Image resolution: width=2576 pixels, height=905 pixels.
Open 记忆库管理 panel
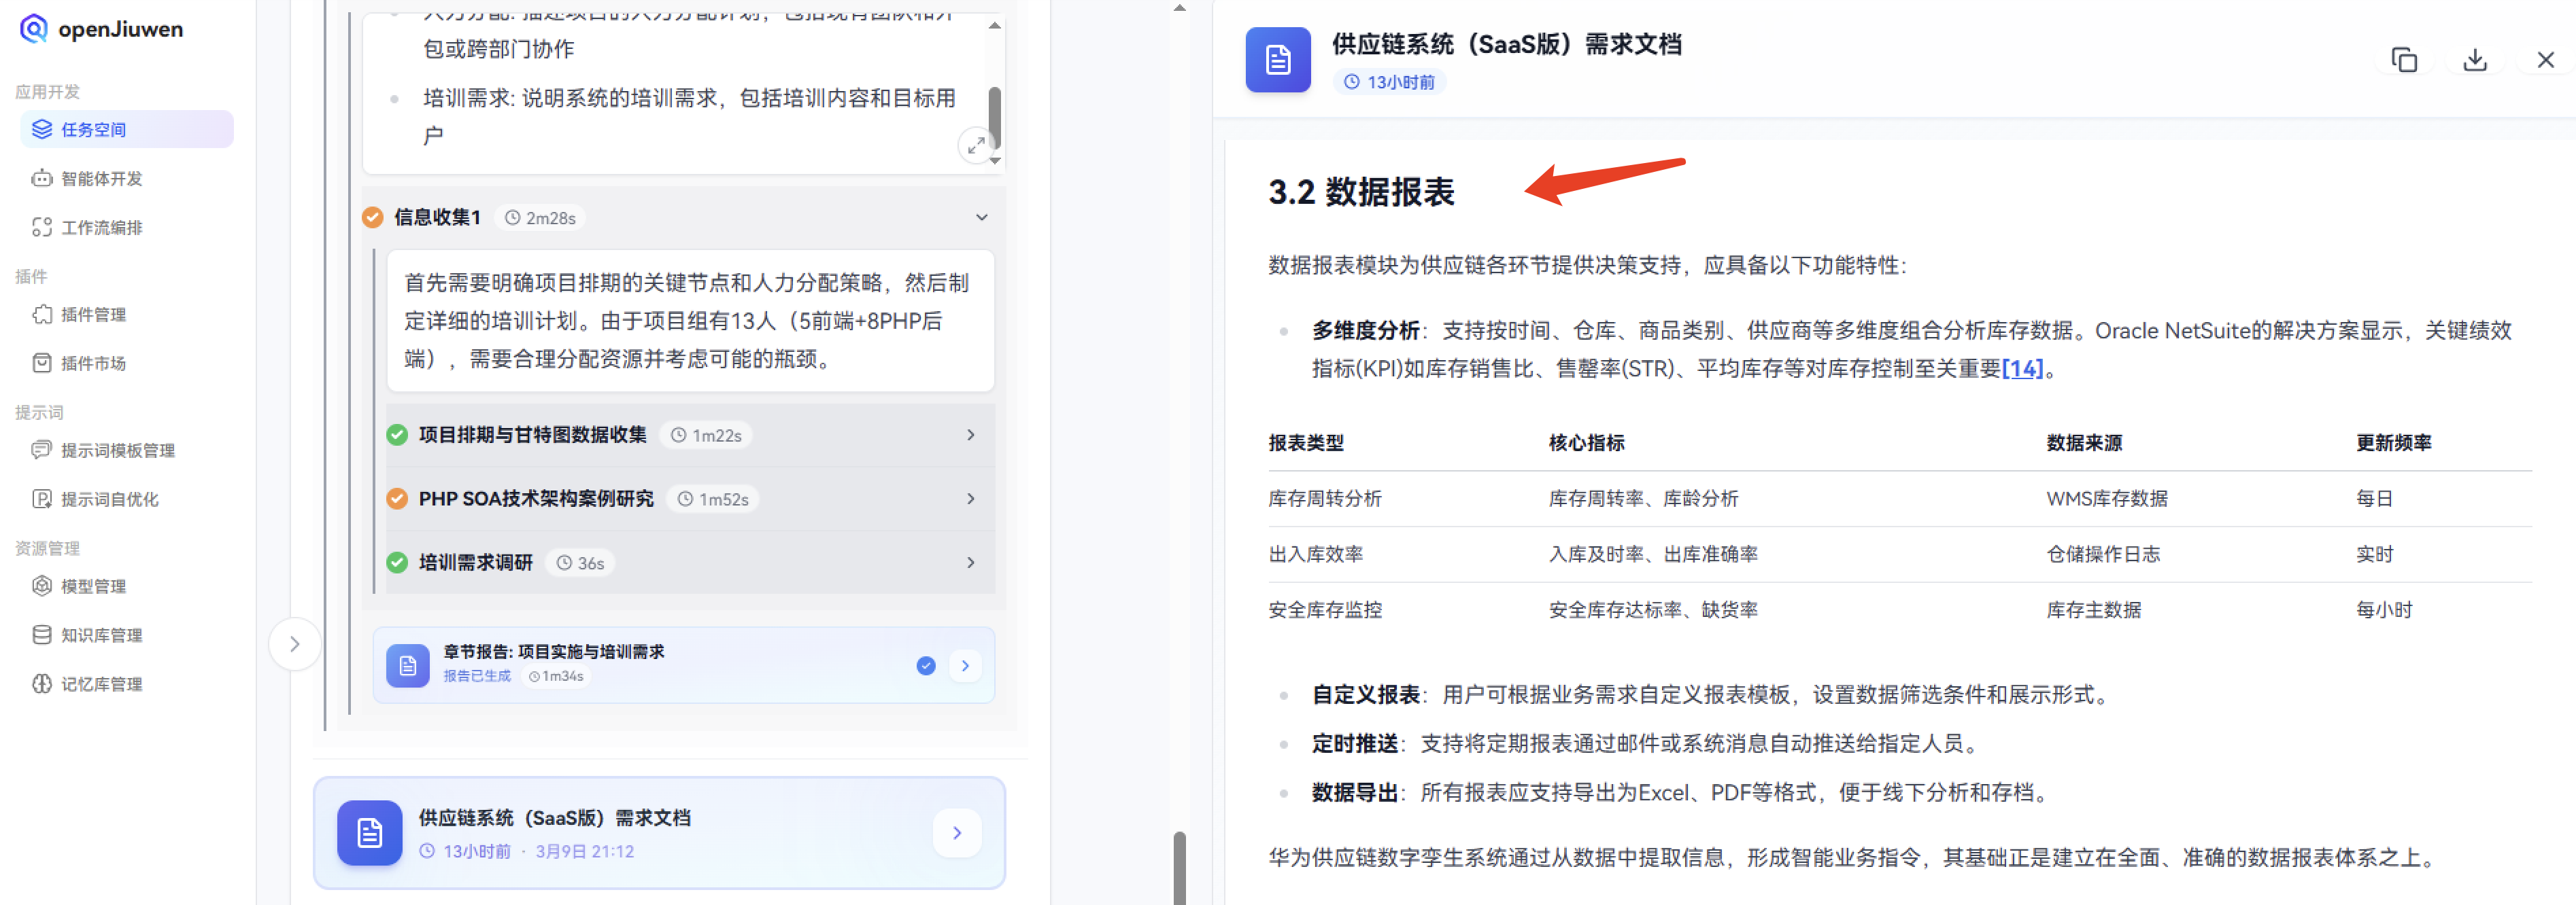click(x=100, y=684)
